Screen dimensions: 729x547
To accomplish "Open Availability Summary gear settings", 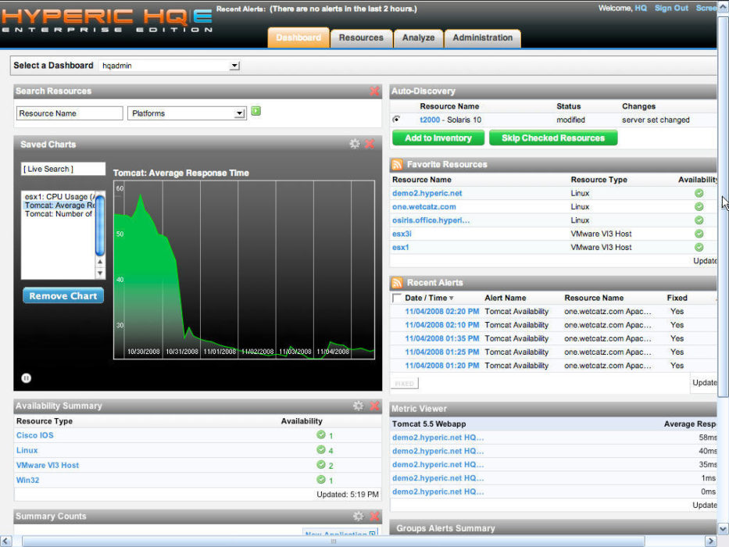I will point(358,406).
